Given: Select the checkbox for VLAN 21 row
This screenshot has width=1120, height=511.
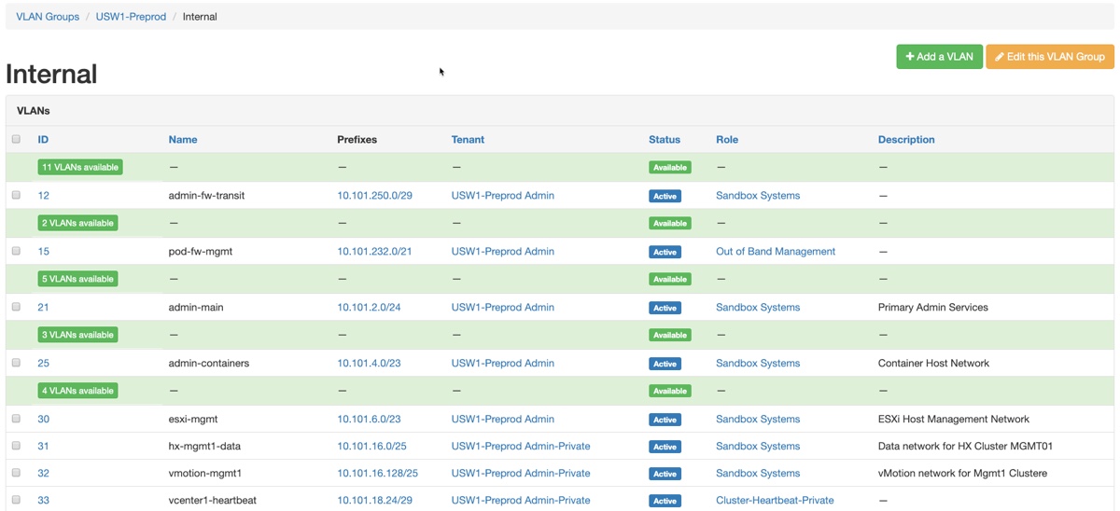Looking at the screenshot, I should coord(16,307).
